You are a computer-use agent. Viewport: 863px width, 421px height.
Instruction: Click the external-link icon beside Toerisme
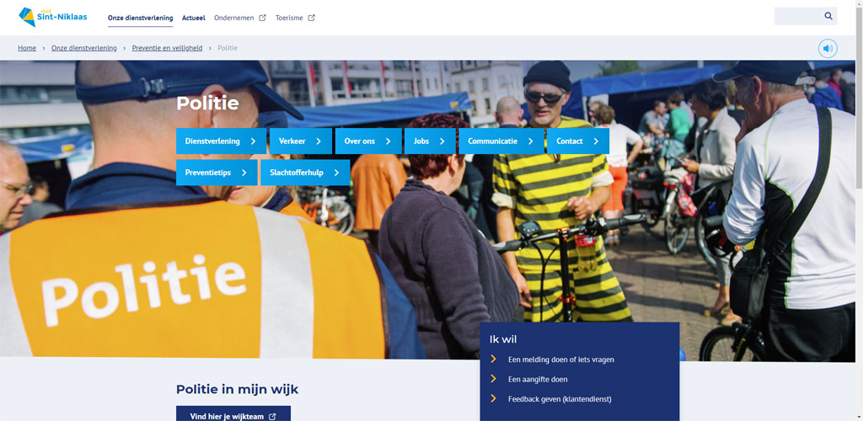pos(312,18)
